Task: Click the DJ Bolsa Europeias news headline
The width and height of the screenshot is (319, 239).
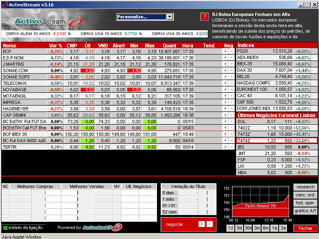Action: click(251, 14)
